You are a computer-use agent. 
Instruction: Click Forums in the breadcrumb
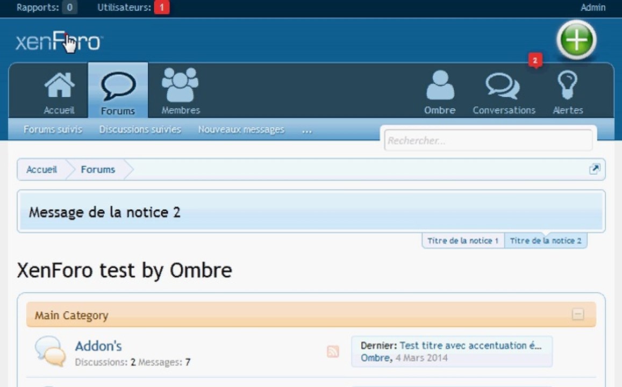click(98, 169)
